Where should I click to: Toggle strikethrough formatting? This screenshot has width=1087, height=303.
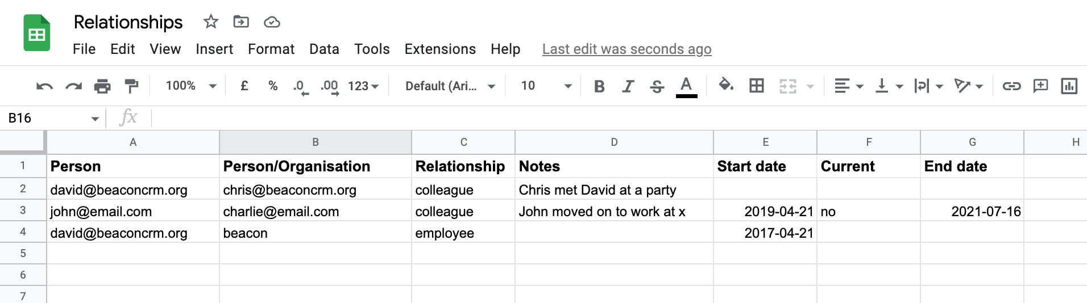657,86
